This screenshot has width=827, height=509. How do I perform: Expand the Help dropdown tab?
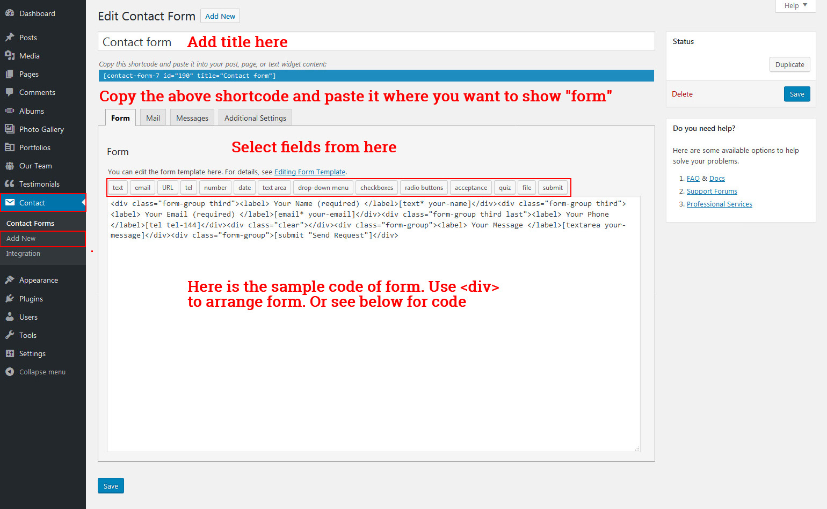point(795,6)
